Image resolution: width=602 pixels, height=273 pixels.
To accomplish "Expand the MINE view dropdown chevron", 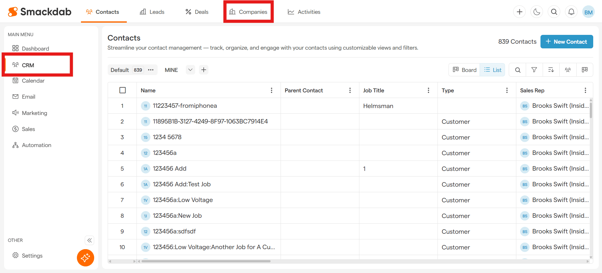I will pyautogui.click(x=190, y=70).
